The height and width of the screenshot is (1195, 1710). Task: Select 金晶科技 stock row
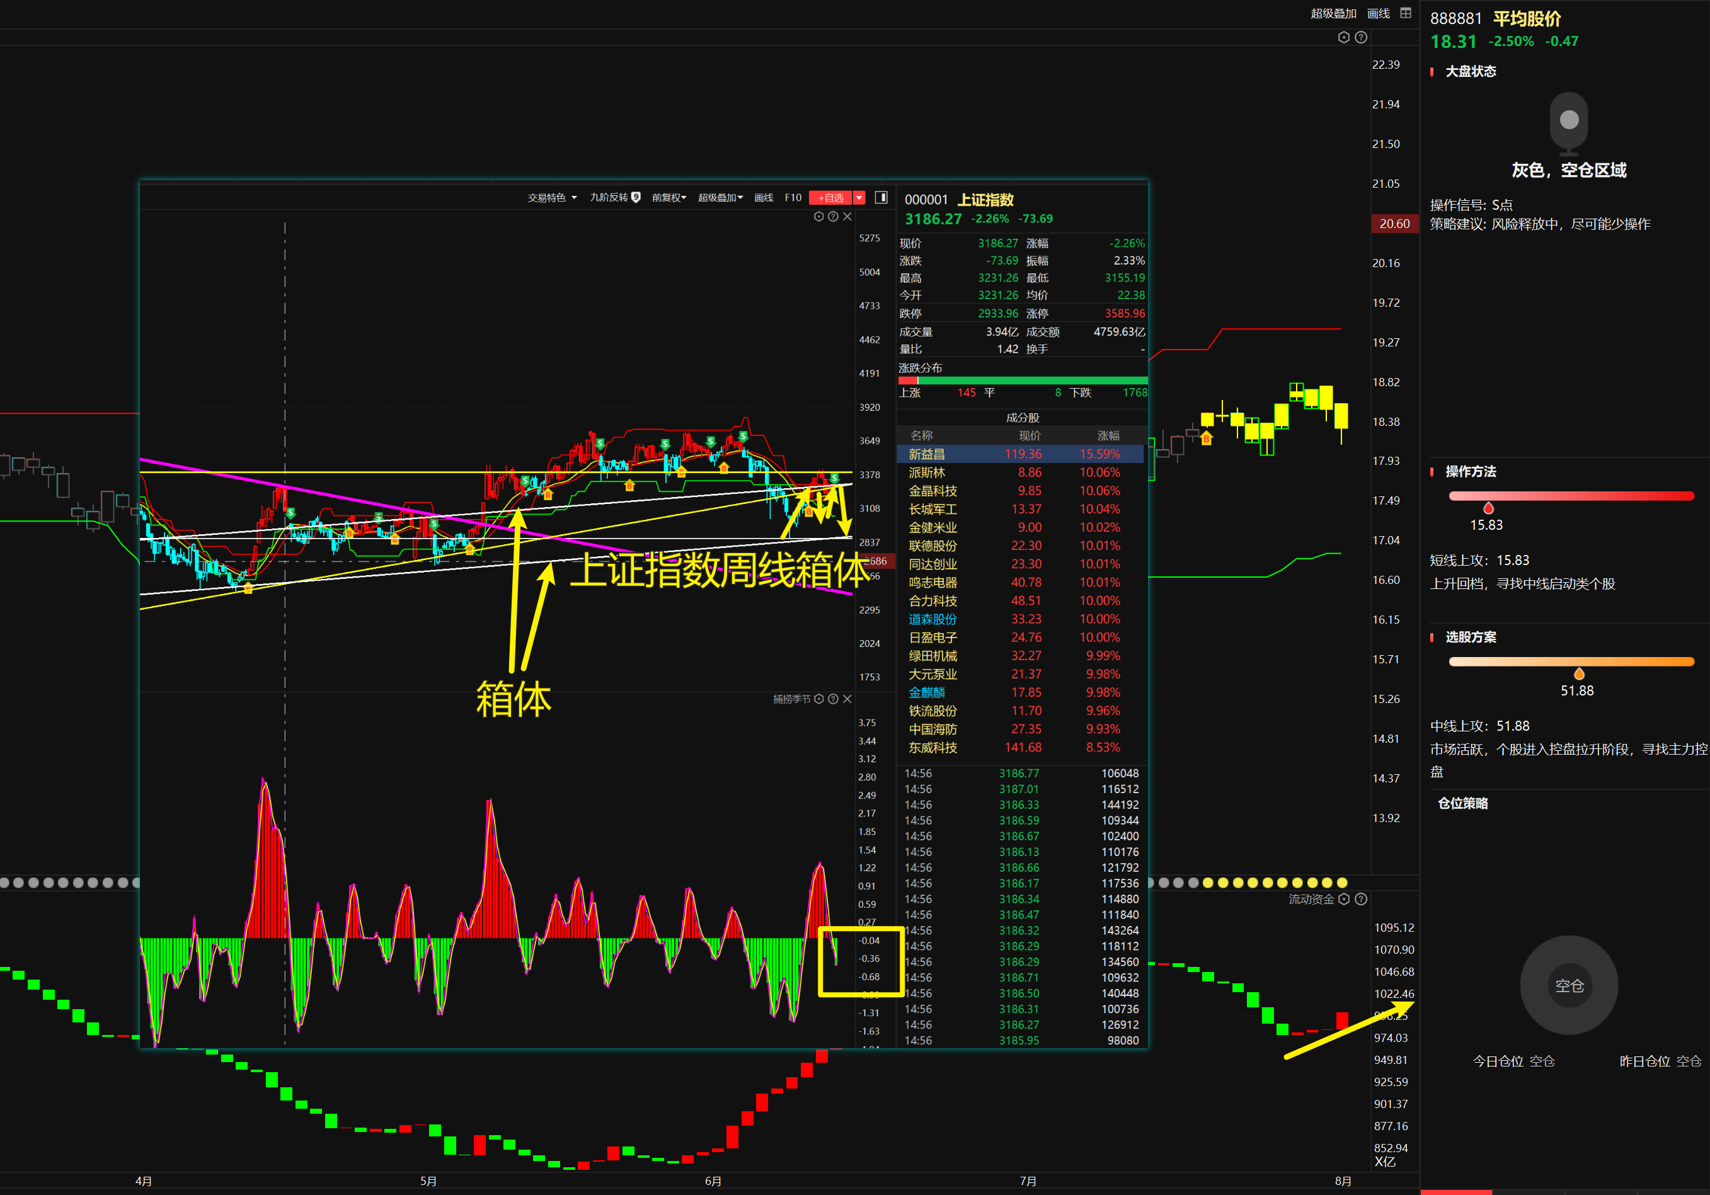1020,491
